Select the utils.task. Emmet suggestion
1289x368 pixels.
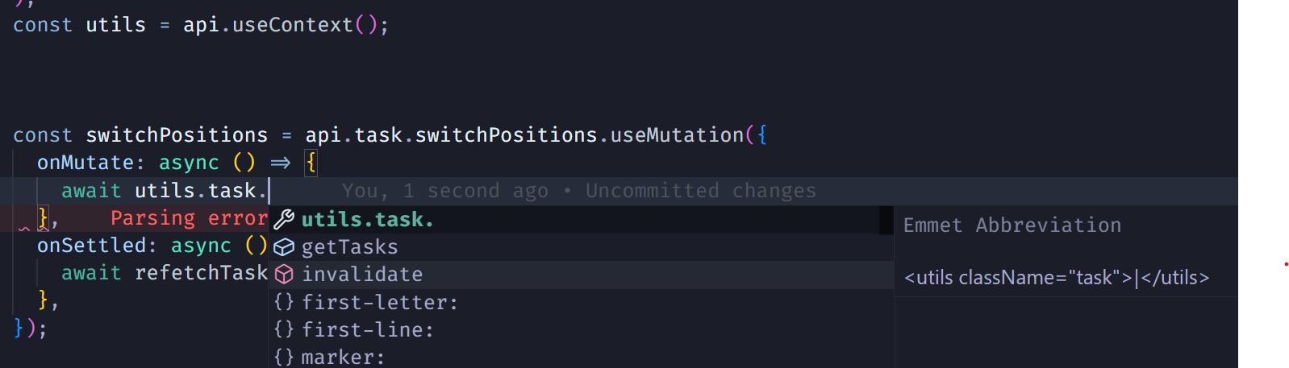[x=367, y=219]
